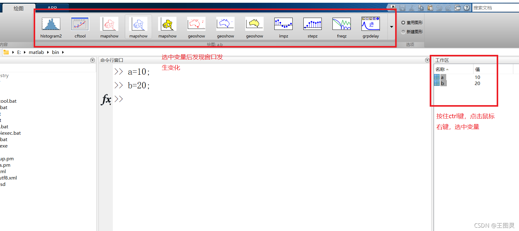
Task: Switch to the APP tab
Action: point(52,8)
